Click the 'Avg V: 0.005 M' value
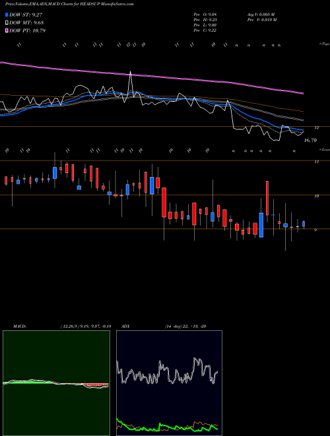 (261, 15)
